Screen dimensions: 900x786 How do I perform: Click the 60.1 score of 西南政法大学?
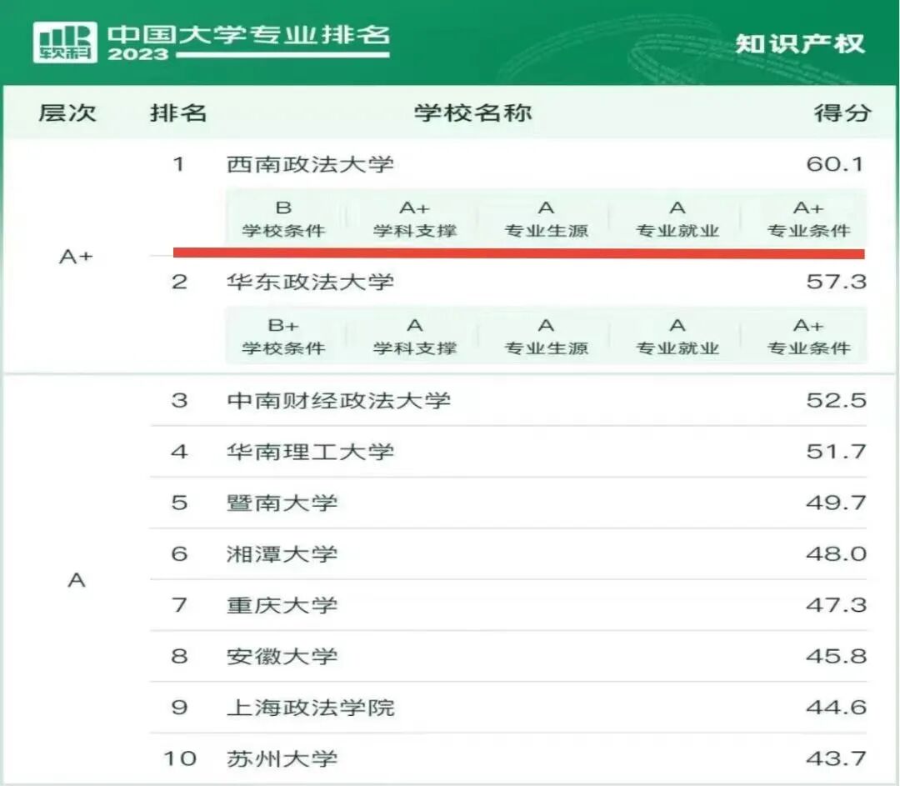point(836,163)
